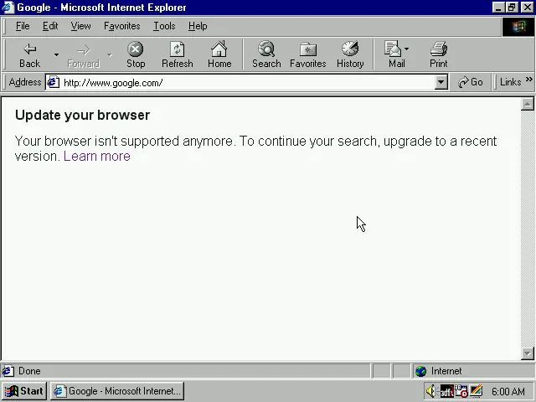Expand the address bar dropdown list

[x=441, y=83]
